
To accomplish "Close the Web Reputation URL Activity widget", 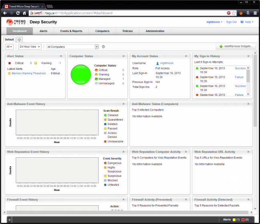I will 248,152.
